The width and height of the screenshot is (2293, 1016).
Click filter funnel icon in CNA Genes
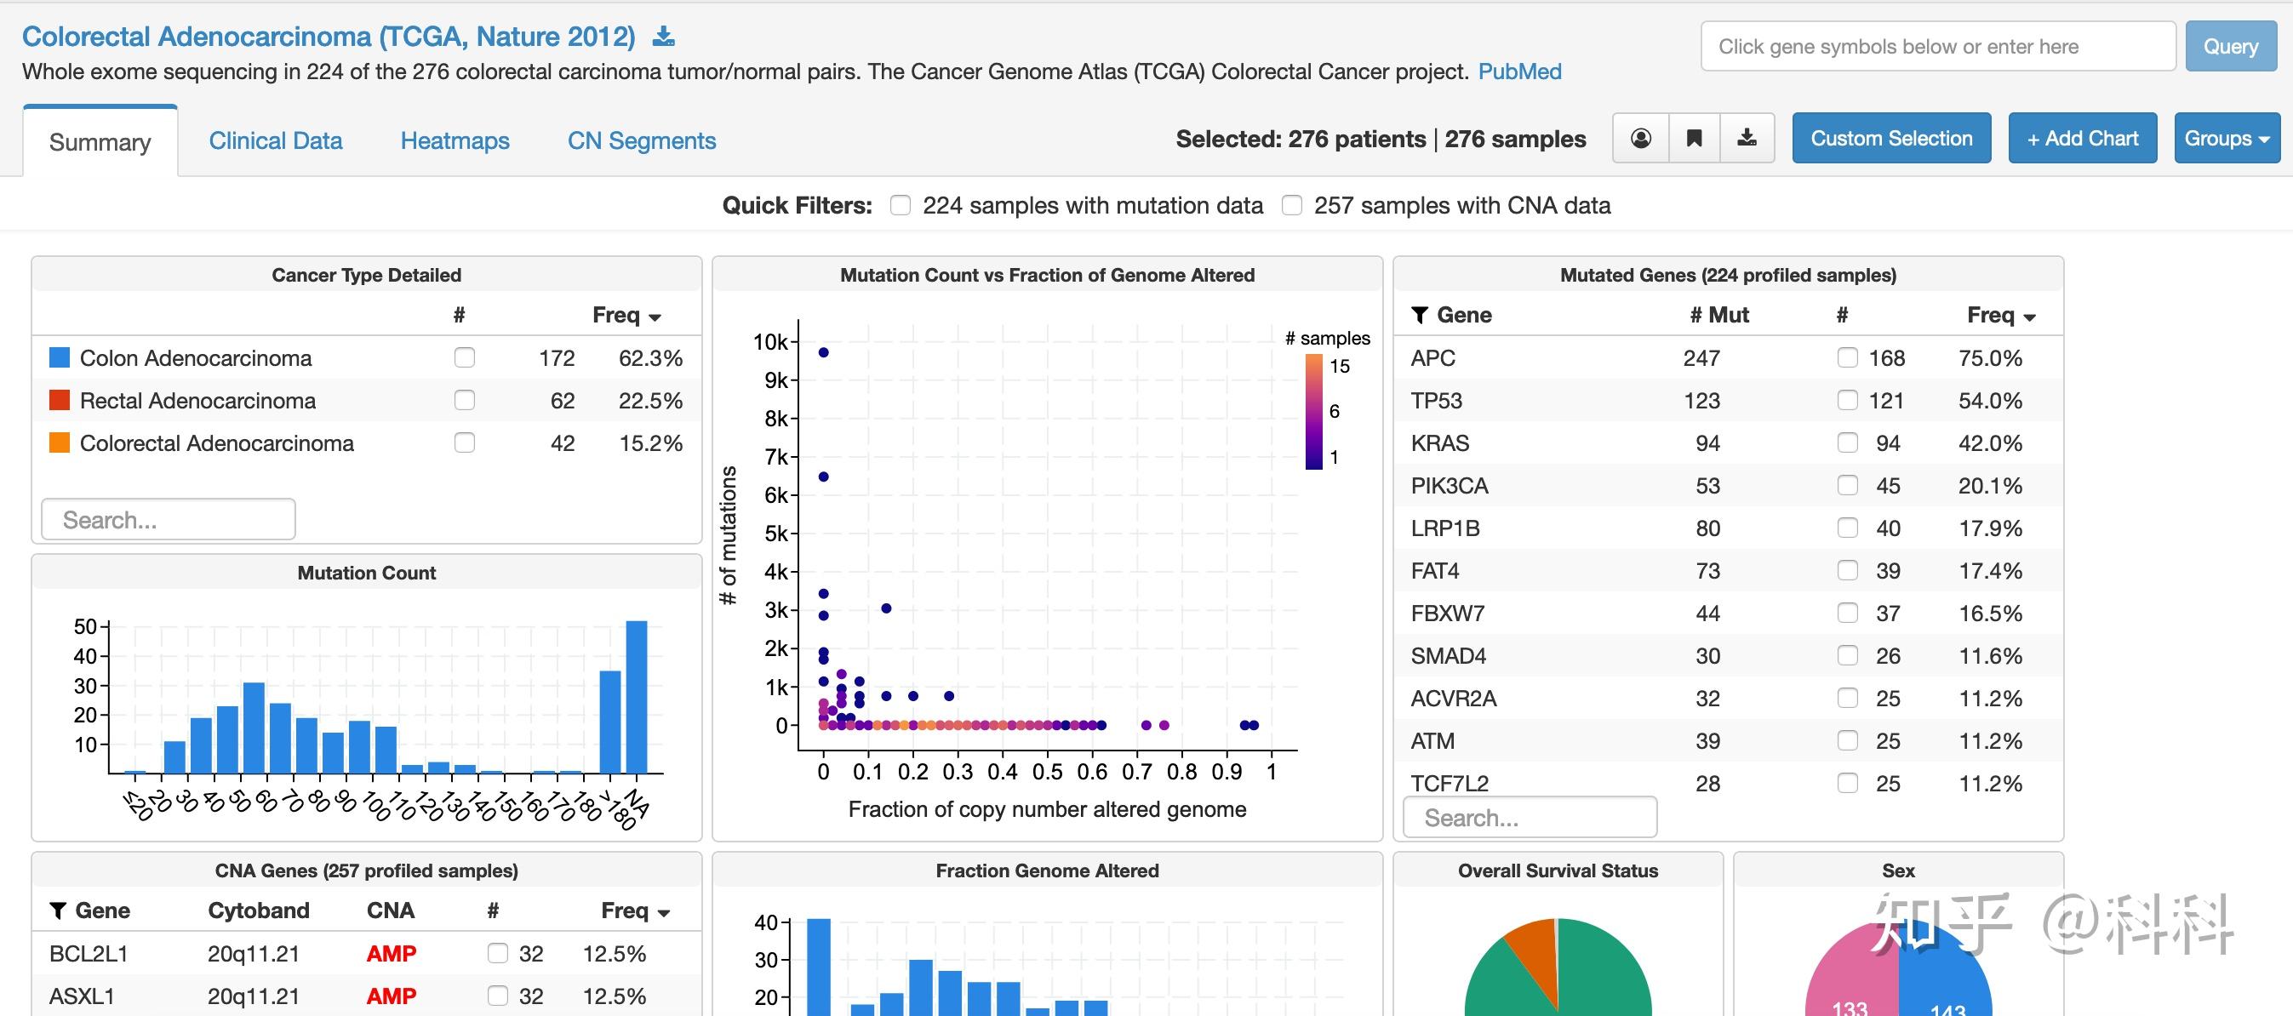[58, 910]
